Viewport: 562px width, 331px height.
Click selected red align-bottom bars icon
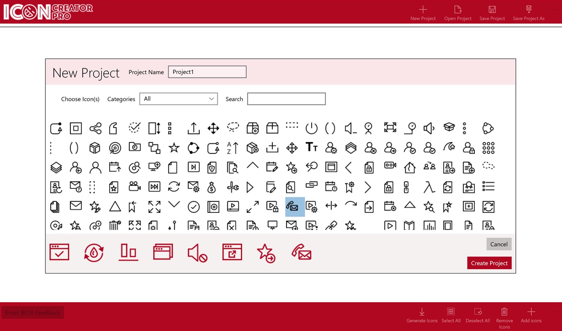pyautogui.click(x=129, y=252)
